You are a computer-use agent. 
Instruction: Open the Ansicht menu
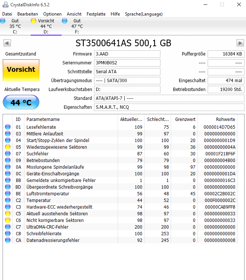pyautogui.click(x=74, y=14)
